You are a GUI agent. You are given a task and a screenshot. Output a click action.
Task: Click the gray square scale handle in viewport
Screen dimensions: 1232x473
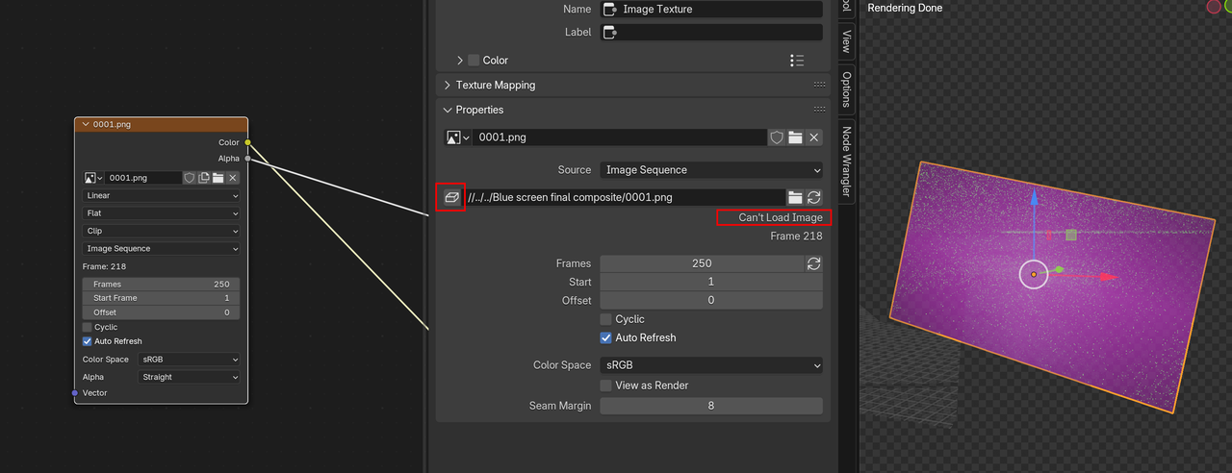click(x=1071, y=235)
